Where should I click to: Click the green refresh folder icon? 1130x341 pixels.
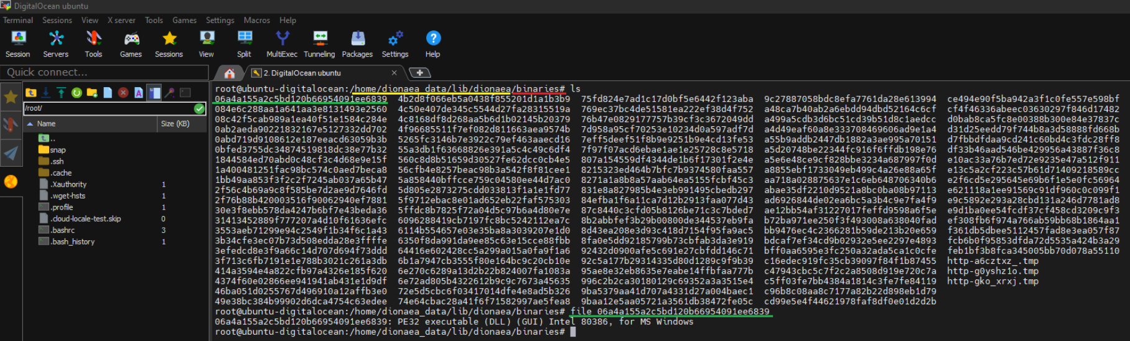[77, 93]
